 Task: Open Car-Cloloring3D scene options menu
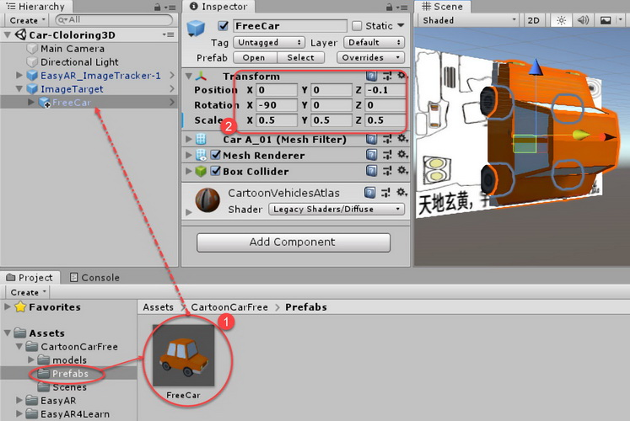click(x=169, y=35)
